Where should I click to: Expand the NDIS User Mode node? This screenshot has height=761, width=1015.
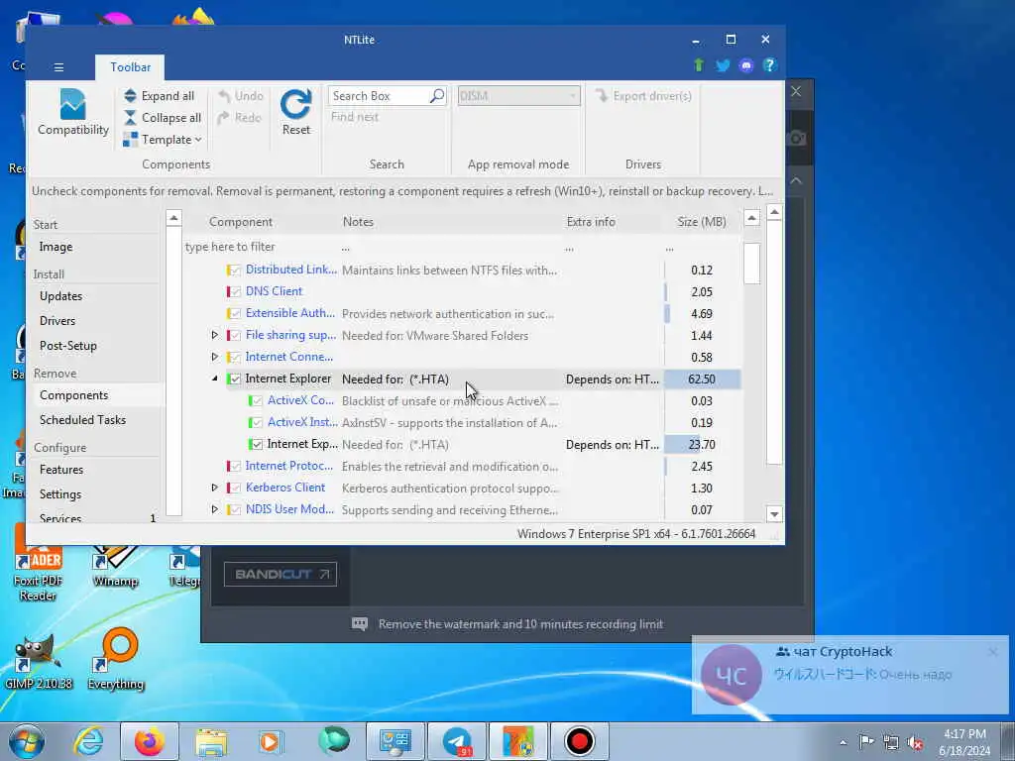pyautogui.click(x=215, y=509)
